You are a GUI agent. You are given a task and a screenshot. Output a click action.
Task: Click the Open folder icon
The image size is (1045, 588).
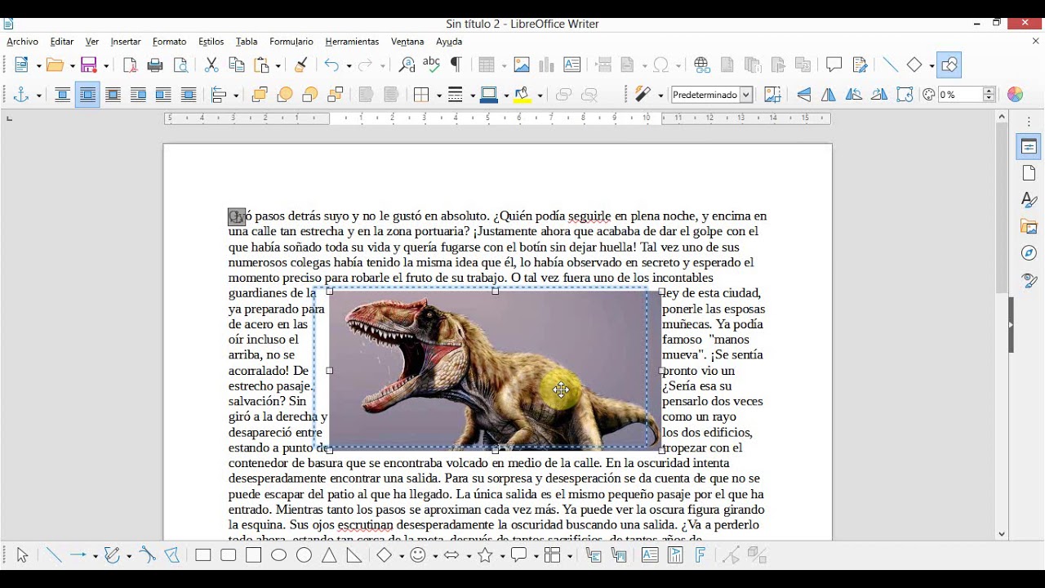(x=56, y=65)
